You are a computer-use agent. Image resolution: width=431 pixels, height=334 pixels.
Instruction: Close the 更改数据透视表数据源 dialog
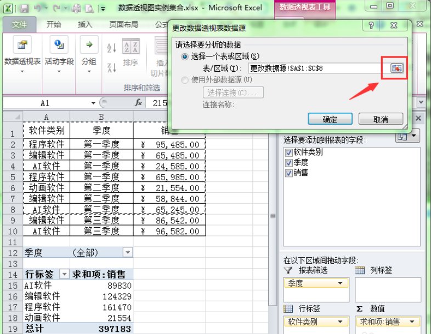[394, 26]
